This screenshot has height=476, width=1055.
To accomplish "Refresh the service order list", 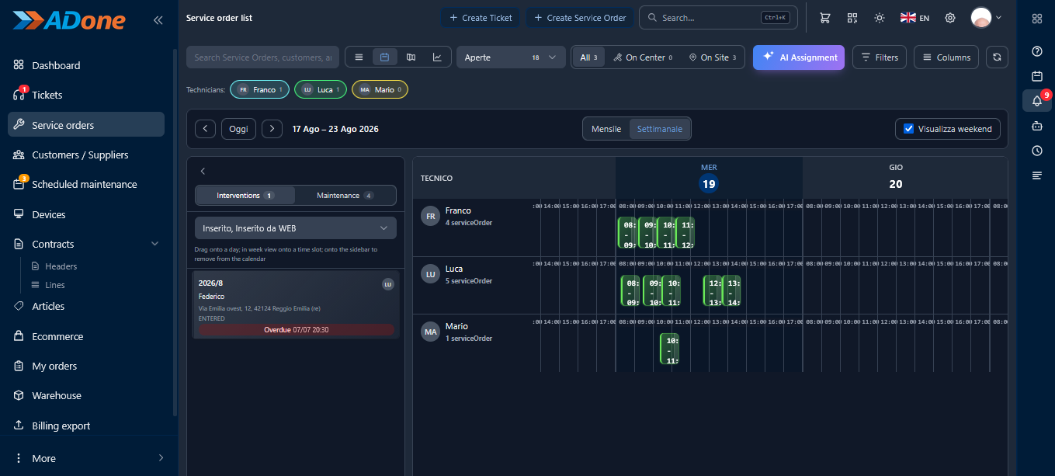I will pyautogui.click(x=997, y=57).
